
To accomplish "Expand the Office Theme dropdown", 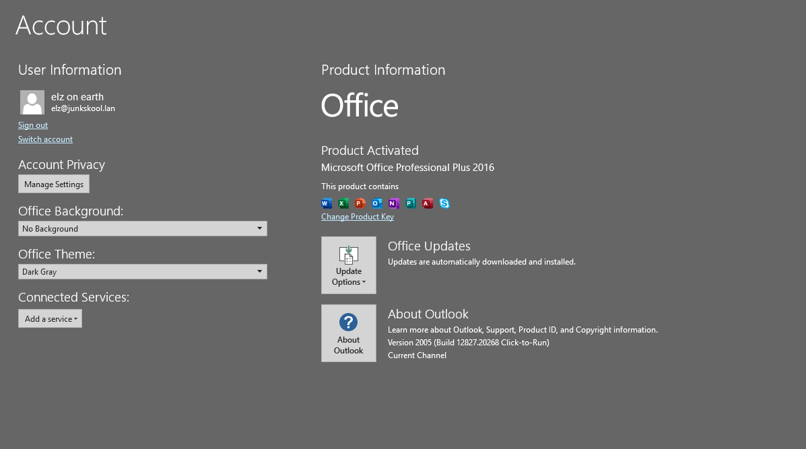I will (x=142, y=272).
